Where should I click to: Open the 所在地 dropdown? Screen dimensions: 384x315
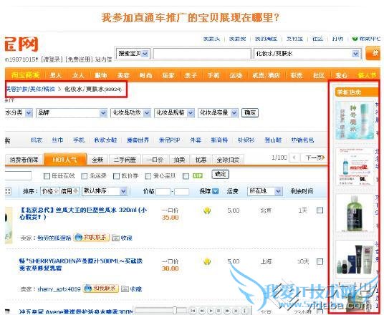point(265,191)
